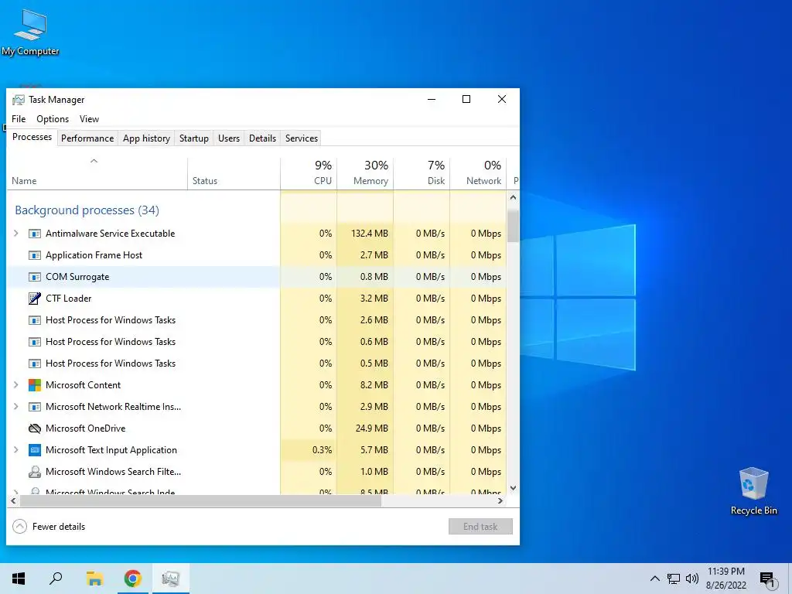This screenshot has width=792, height=594.
Task: Open File Explorer from the taskbar
Action: coord(94,579)
